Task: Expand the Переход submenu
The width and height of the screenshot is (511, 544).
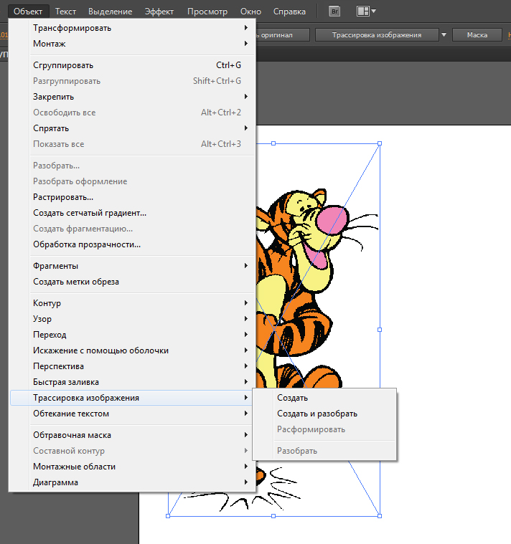Action: click(133, 335)
